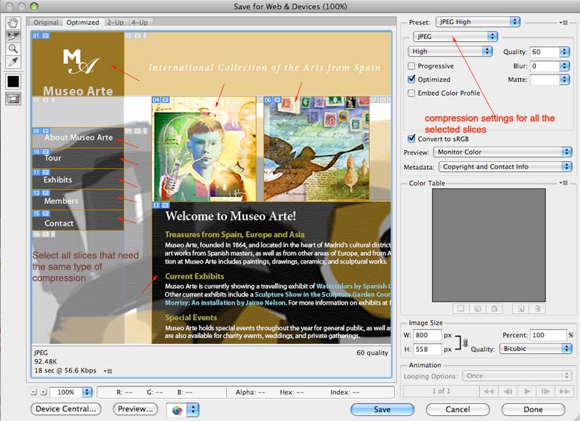This screenshot has width=580, height=421.
Task: Uncheck the Optimized checkbox
Action: pyautogui.click(x=412, y=79)
